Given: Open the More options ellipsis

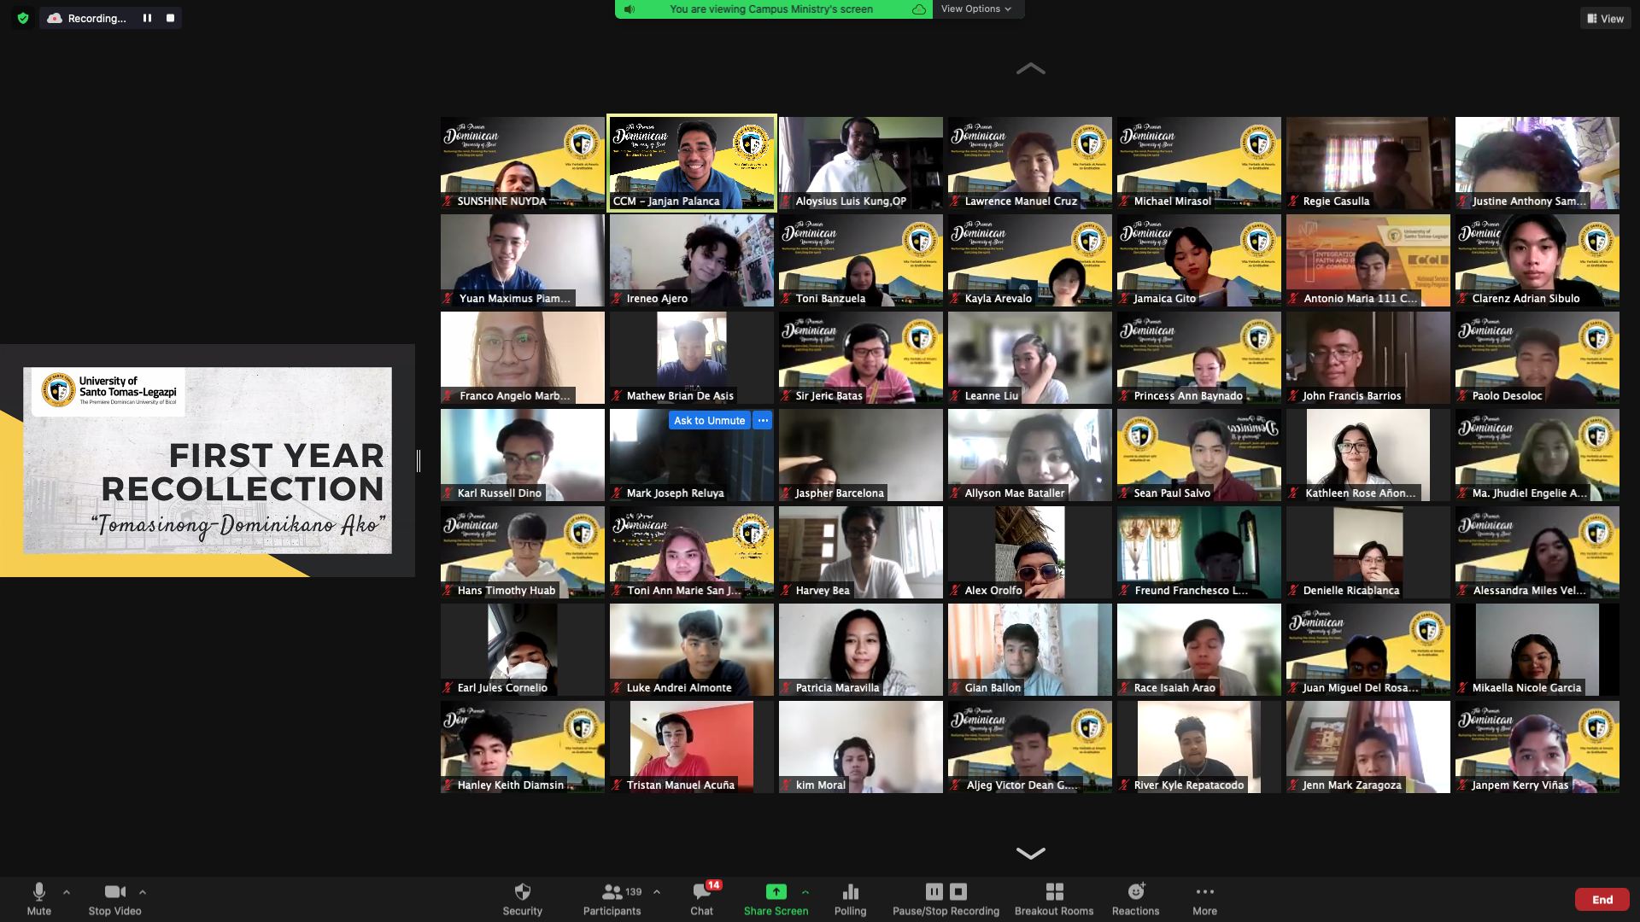Looking at the screenshot, I should pos(1204,892).
